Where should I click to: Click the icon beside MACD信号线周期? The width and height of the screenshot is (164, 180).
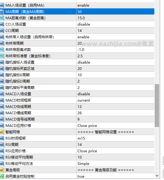2,119
